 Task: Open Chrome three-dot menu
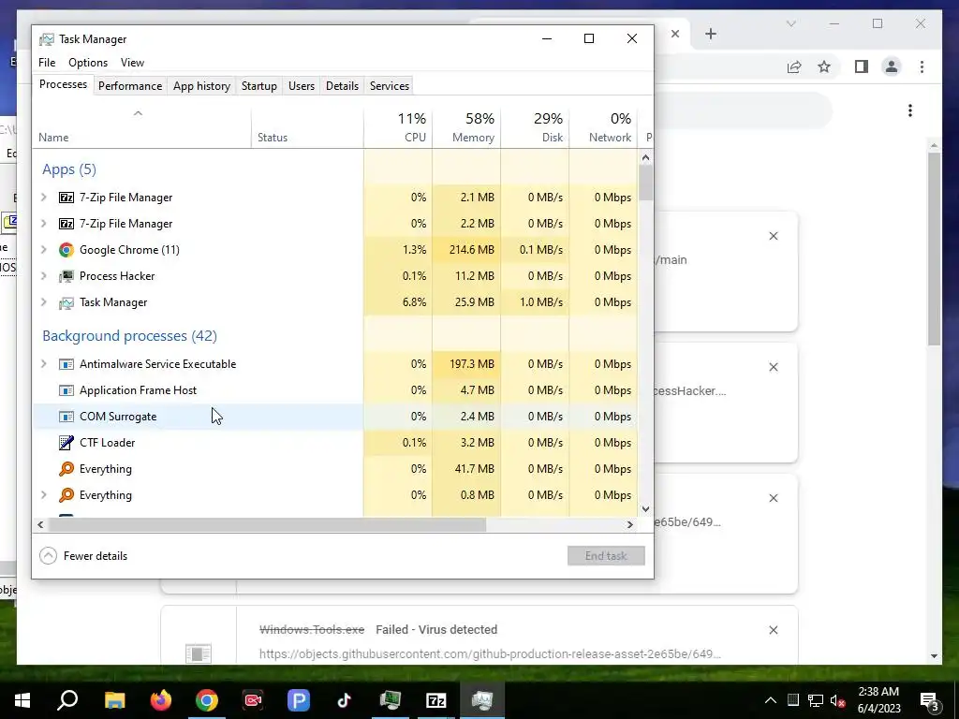(922, 66)
